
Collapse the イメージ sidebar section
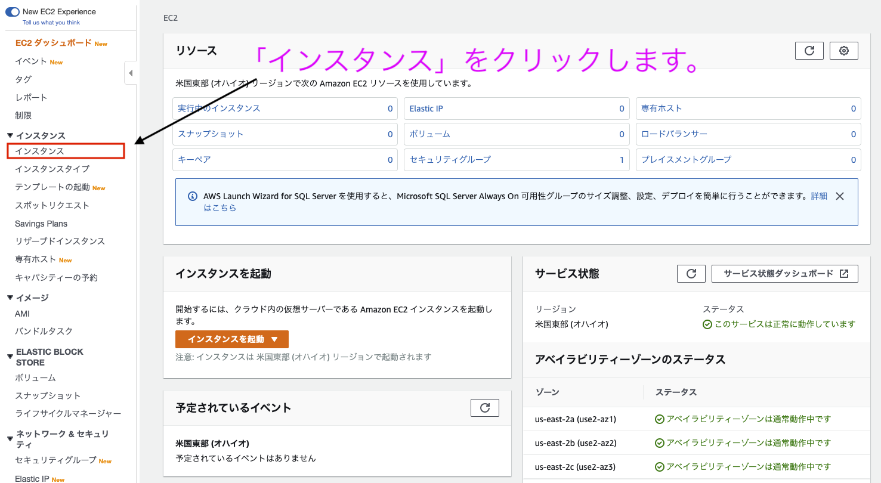[x=10, y=297]
